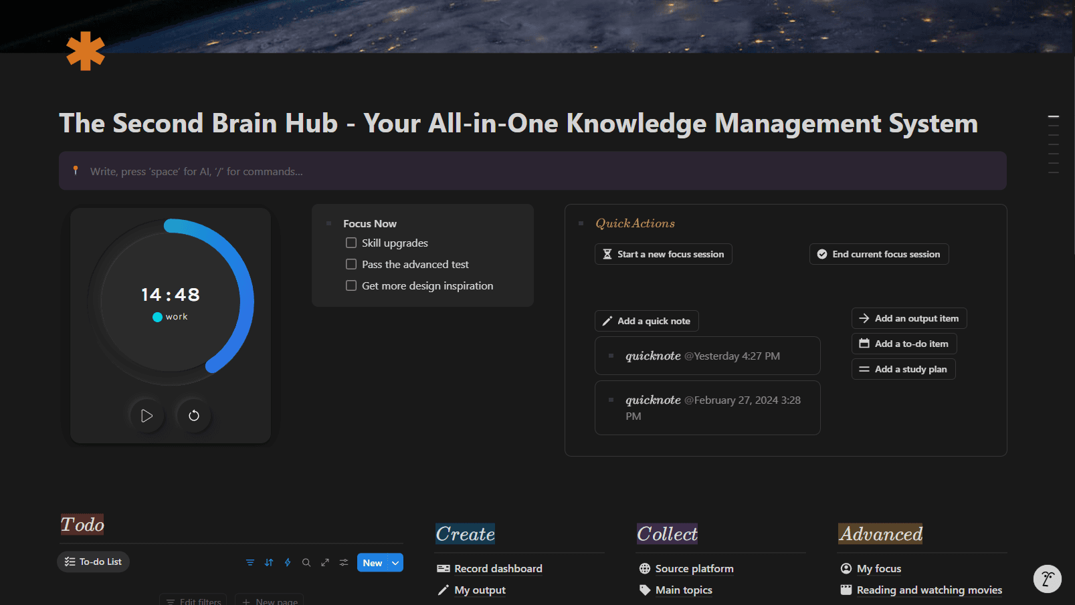The width and height of the screenshot is (1075, 605).
Task: Click Add a study plan button
Action: click(x=904, y=369)
